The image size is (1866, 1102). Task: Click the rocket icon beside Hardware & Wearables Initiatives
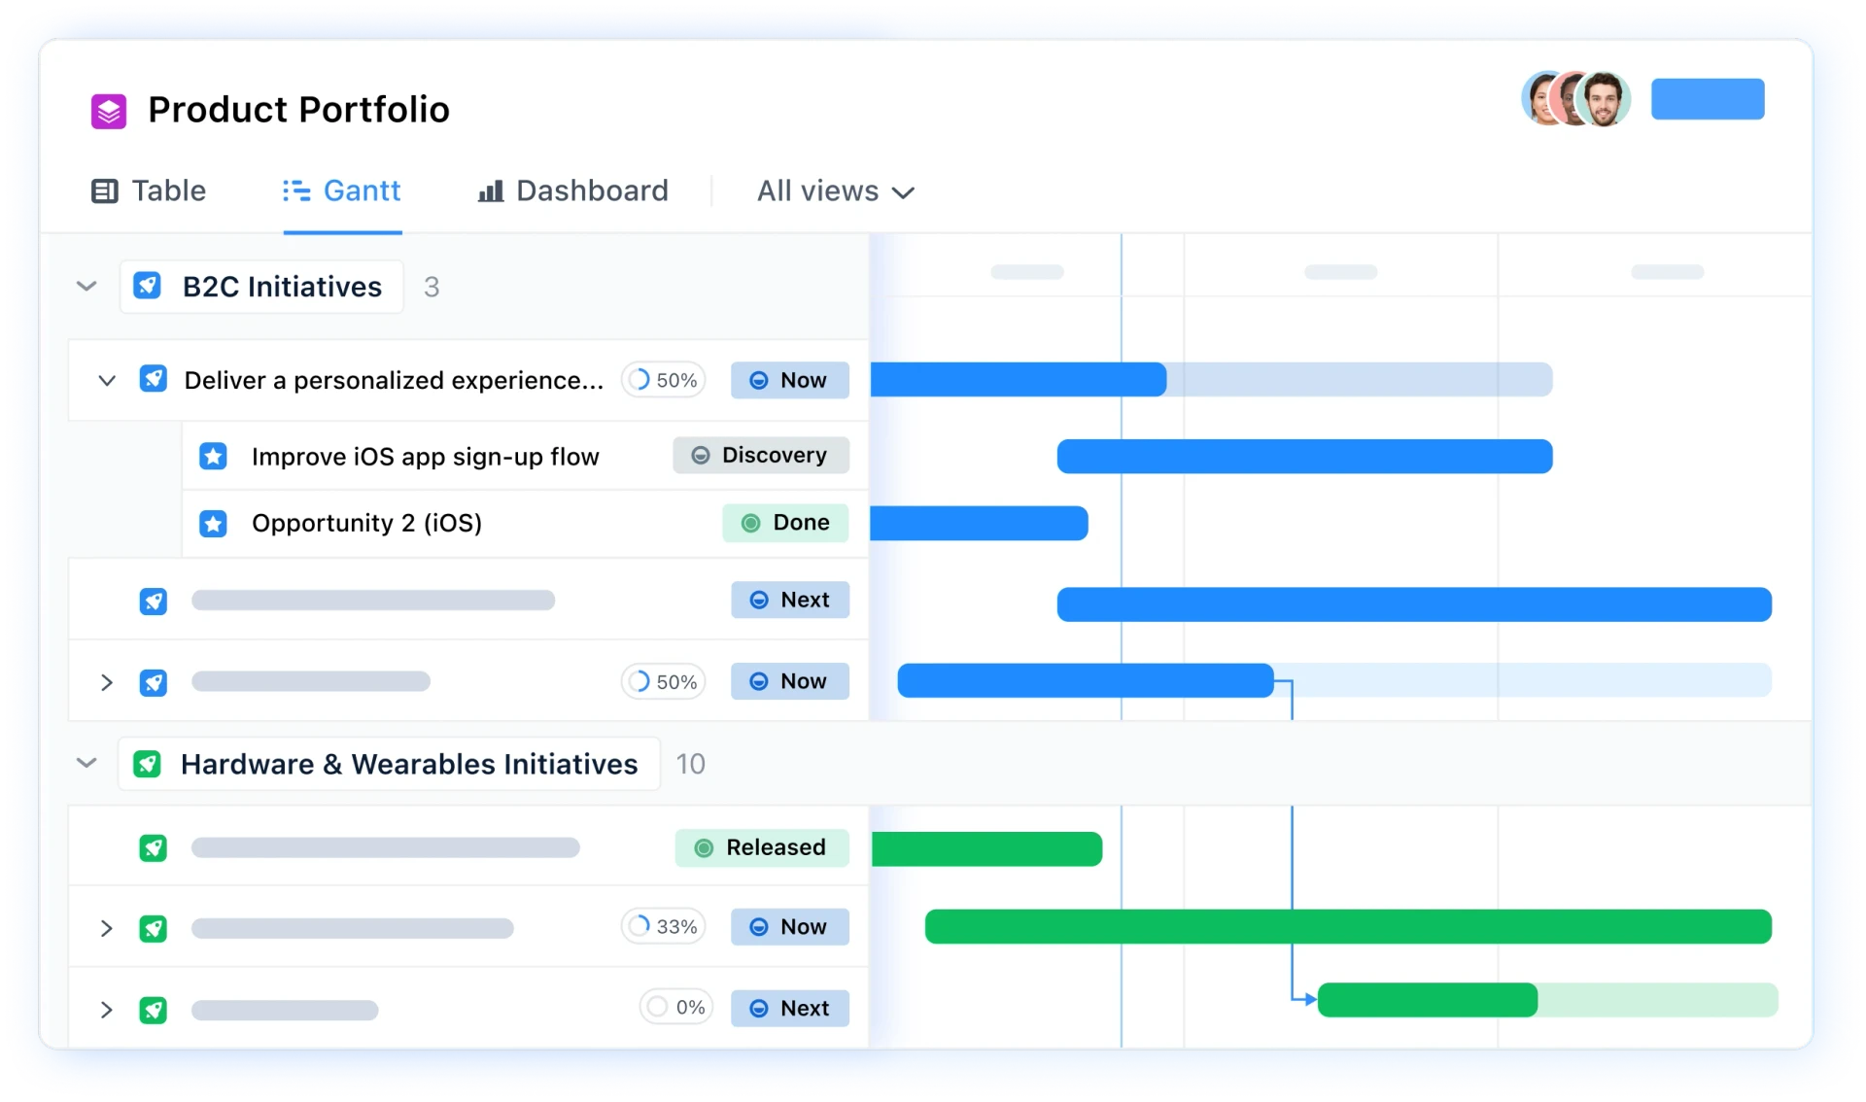pyautogui.click(x=148, y=764)
